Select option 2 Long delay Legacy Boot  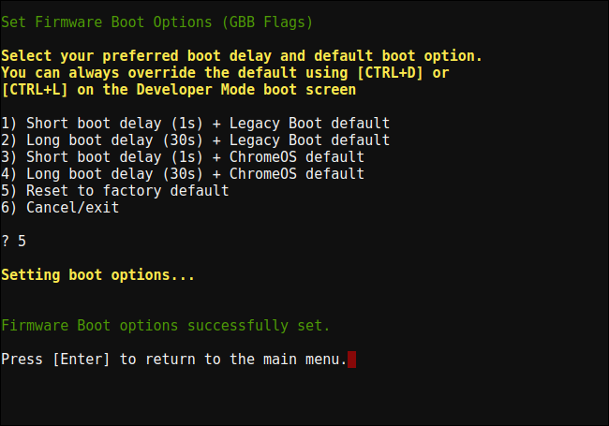pos(196,140)
